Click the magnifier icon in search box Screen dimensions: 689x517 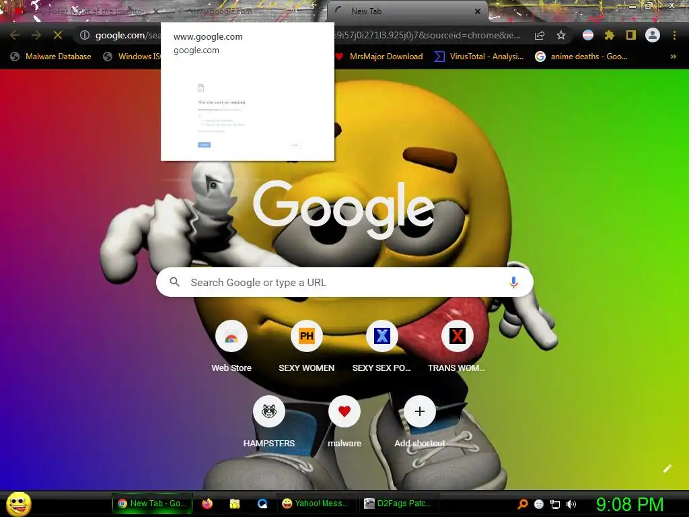click(174, 282)
